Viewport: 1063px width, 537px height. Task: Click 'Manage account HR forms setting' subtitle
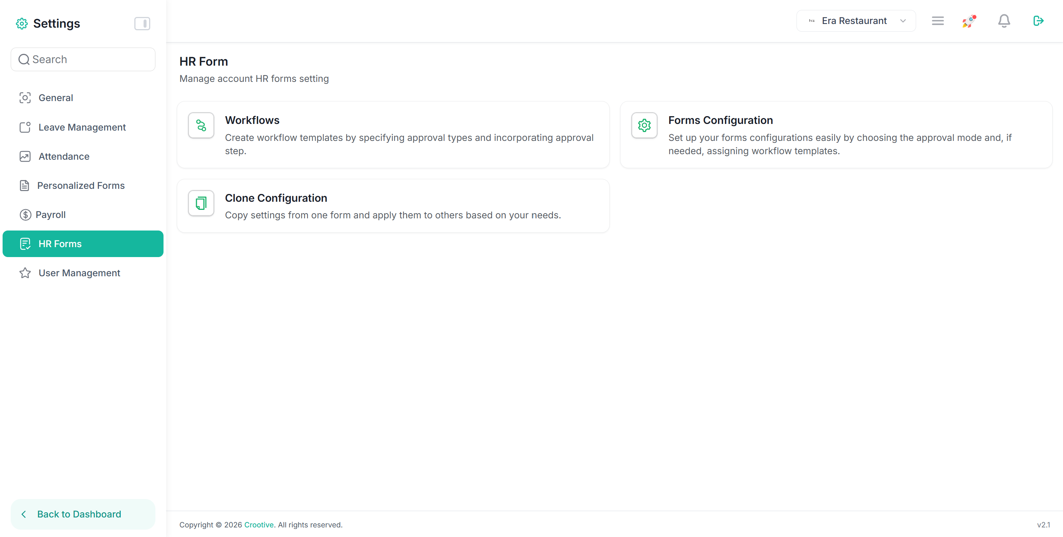[x=254, y=78]
